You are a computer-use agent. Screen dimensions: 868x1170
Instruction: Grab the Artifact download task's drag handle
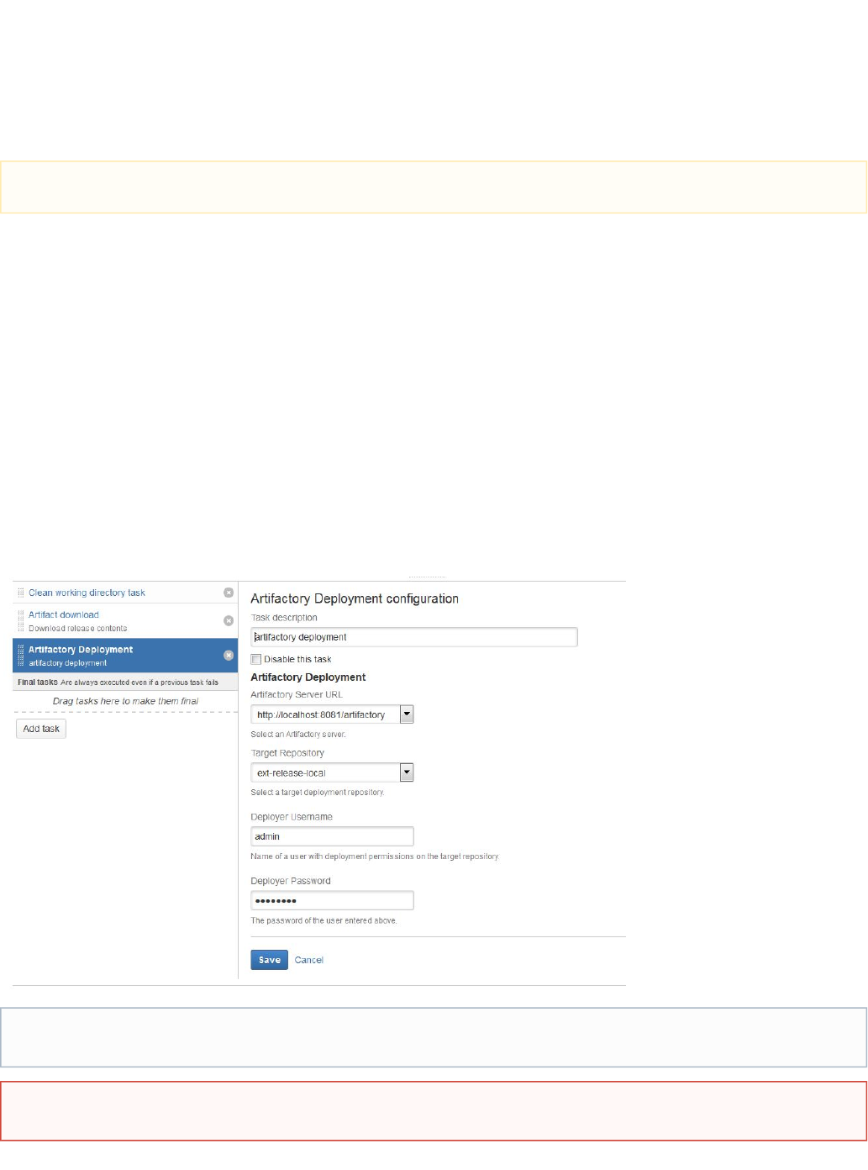pos(21,620)
